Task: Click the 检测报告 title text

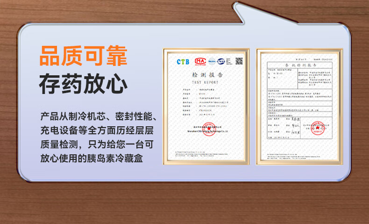Action: 207,75
